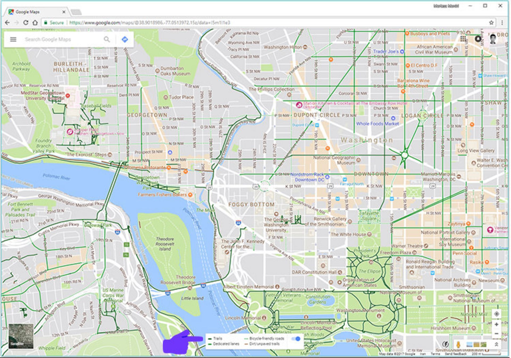Select the Theodore Roosevelt Island label

point(165,244)
